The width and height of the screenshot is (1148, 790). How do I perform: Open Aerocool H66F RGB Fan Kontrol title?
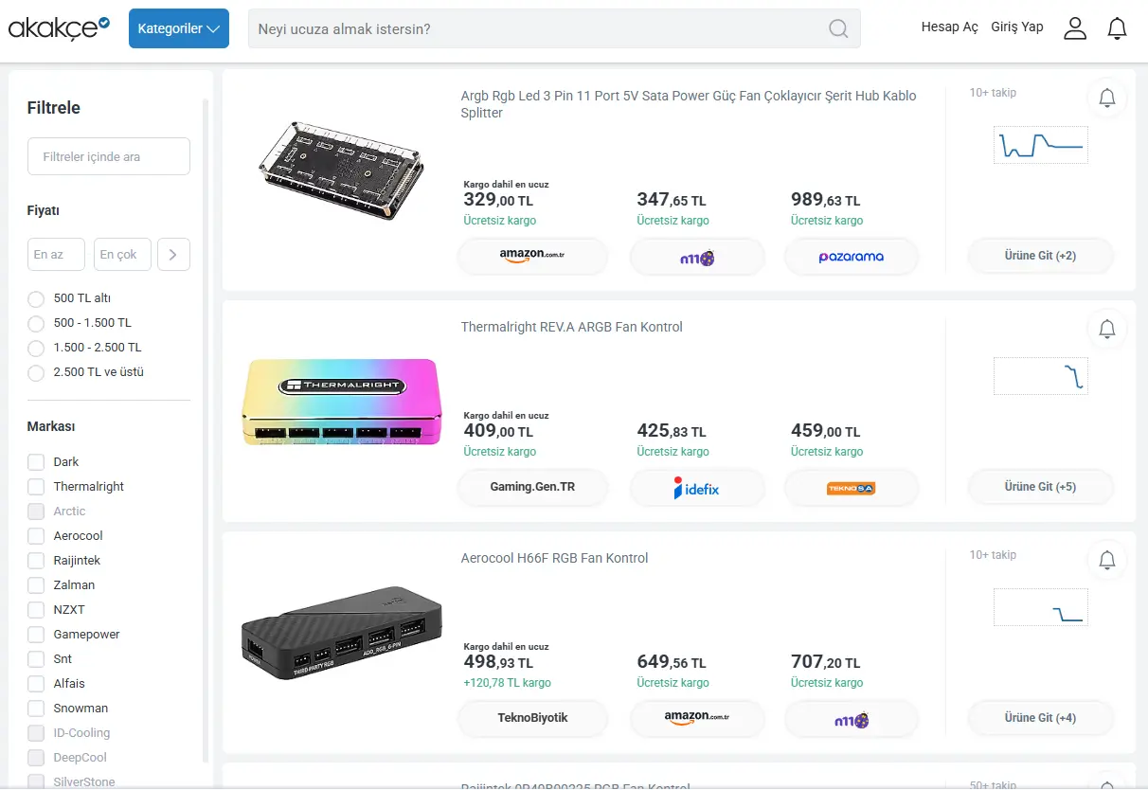[554, 558]
